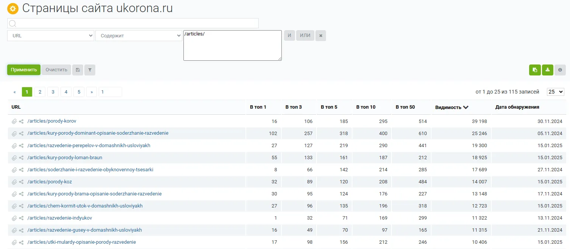Click the share icon for /articles/porody-korov
Image resolution: width=570 pixels, height=249 pixels.
[x=22, y=121]
